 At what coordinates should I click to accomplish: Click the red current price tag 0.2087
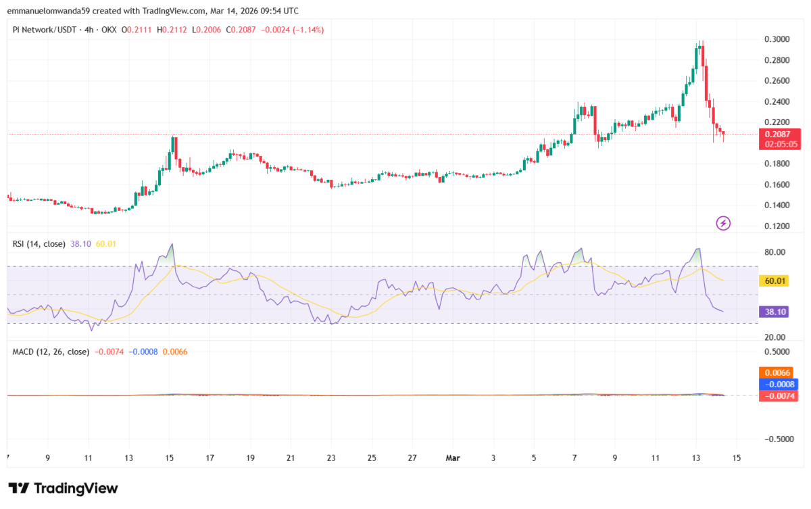click(x=781, y=134)
